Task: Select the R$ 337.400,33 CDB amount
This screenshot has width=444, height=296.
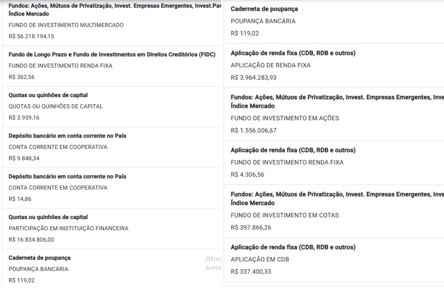Action: coord(251,272)
